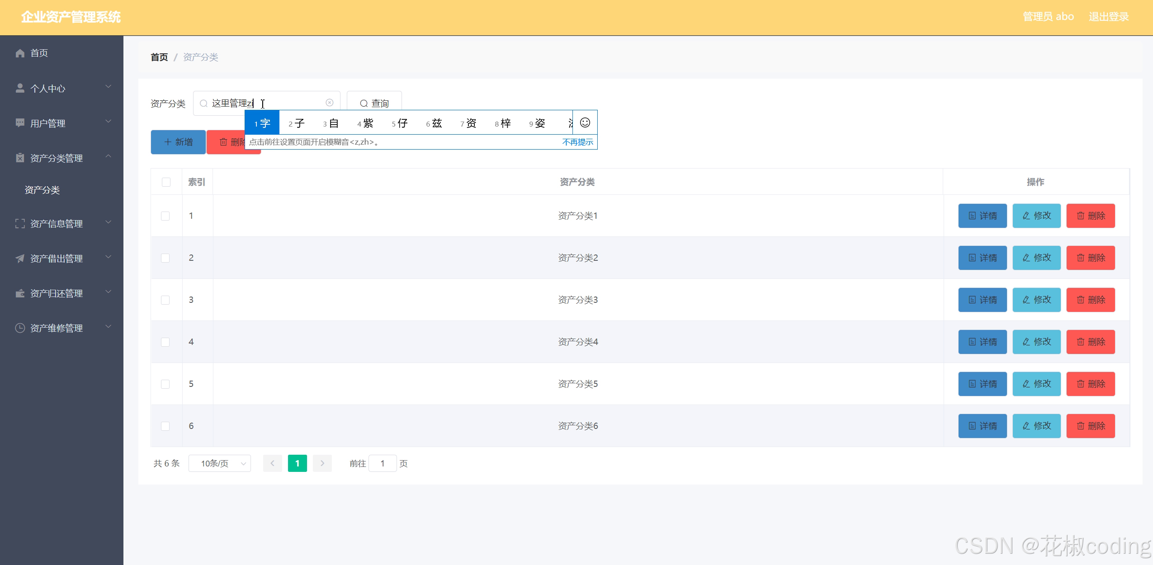The height and width of the screenshot is (565, 1153).
Task: Click the 详情 button for 资产分类1
Action: (x=982, y=216)
